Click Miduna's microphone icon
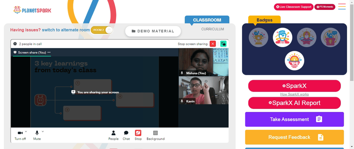 pos(182,73)
